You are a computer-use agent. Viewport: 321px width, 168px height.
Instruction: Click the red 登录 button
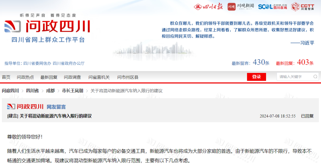pyautogui.click(x=256, y=77)
